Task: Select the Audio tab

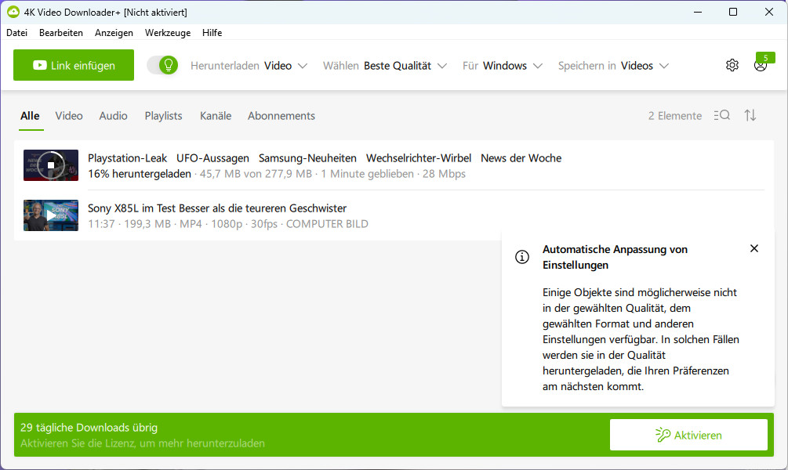Action: click(113, 116)
